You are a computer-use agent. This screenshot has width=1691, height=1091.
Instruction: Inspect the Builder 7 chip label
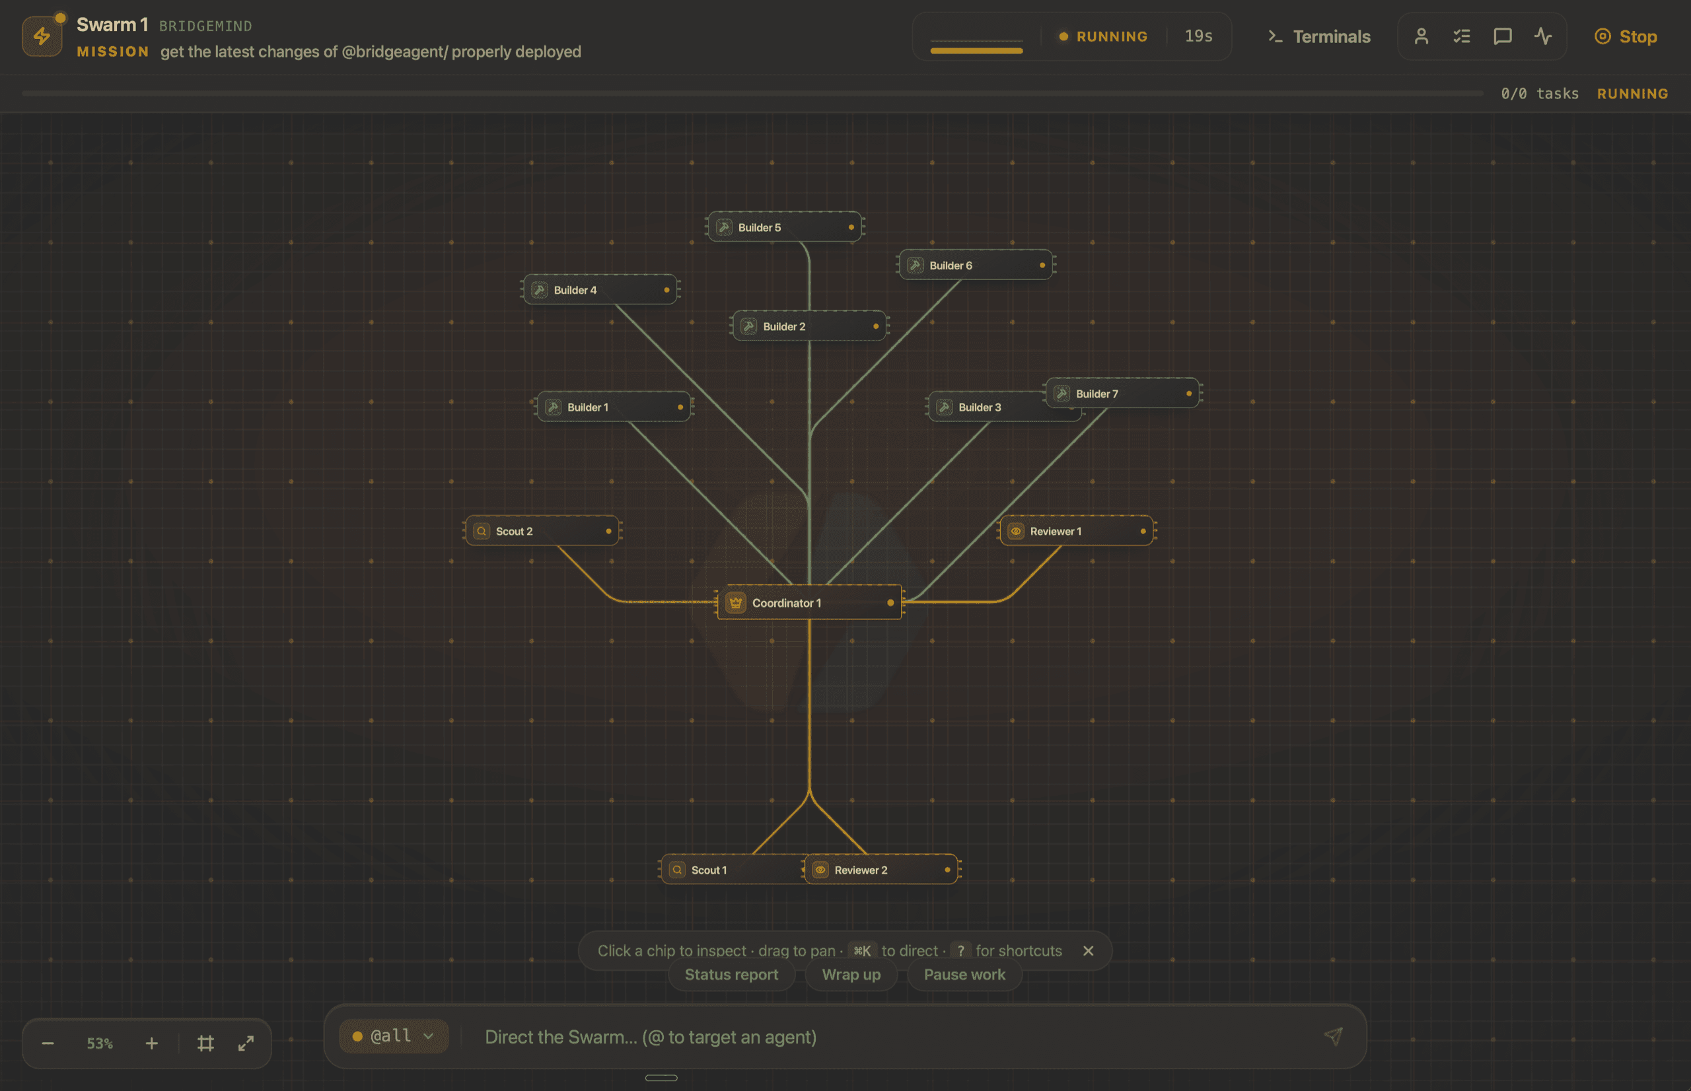[1097, 394]
